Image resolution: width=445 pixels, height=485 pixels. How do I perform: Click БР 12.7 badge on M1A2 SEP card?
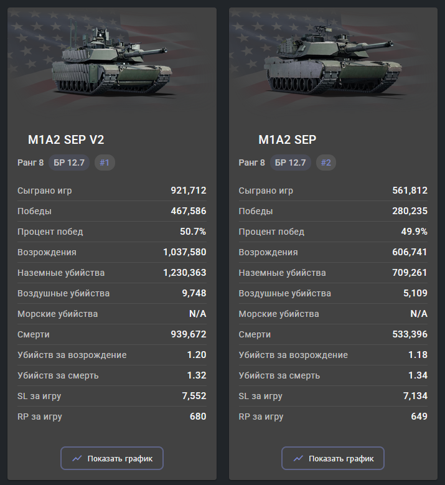pos(291,163)
